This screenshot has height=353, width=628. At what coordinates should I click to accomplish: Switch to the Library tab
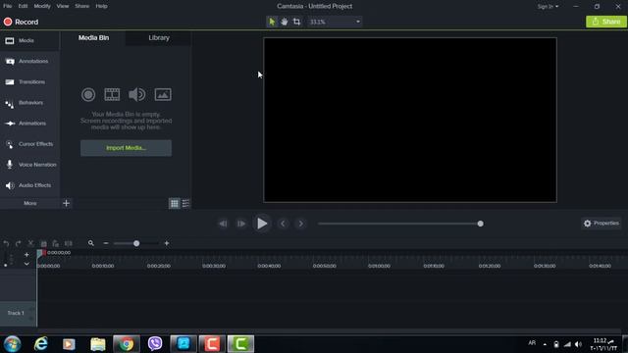tap(159, 37)
